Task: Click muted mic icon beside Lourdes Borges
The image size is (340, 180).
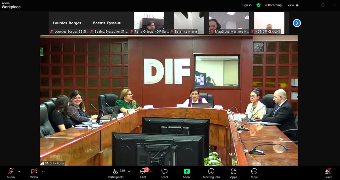Action: point(52,31)
